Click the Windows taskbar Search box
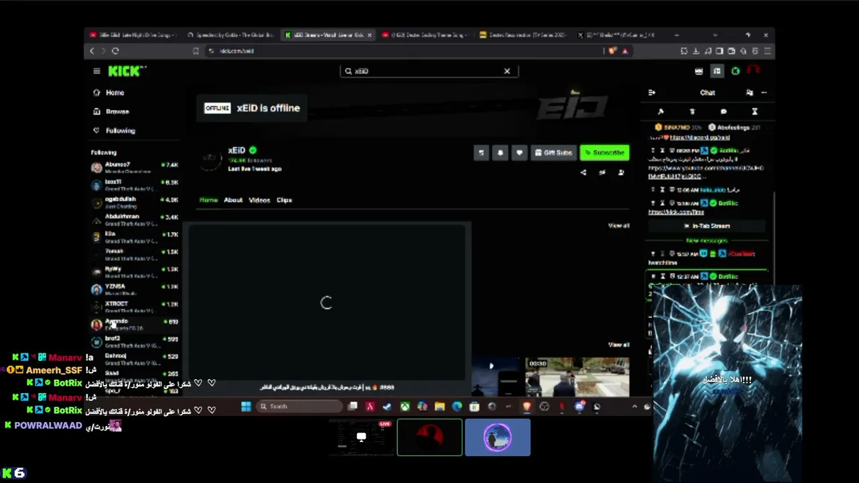Viewport: 859px width, 483px height. [300, 407]
